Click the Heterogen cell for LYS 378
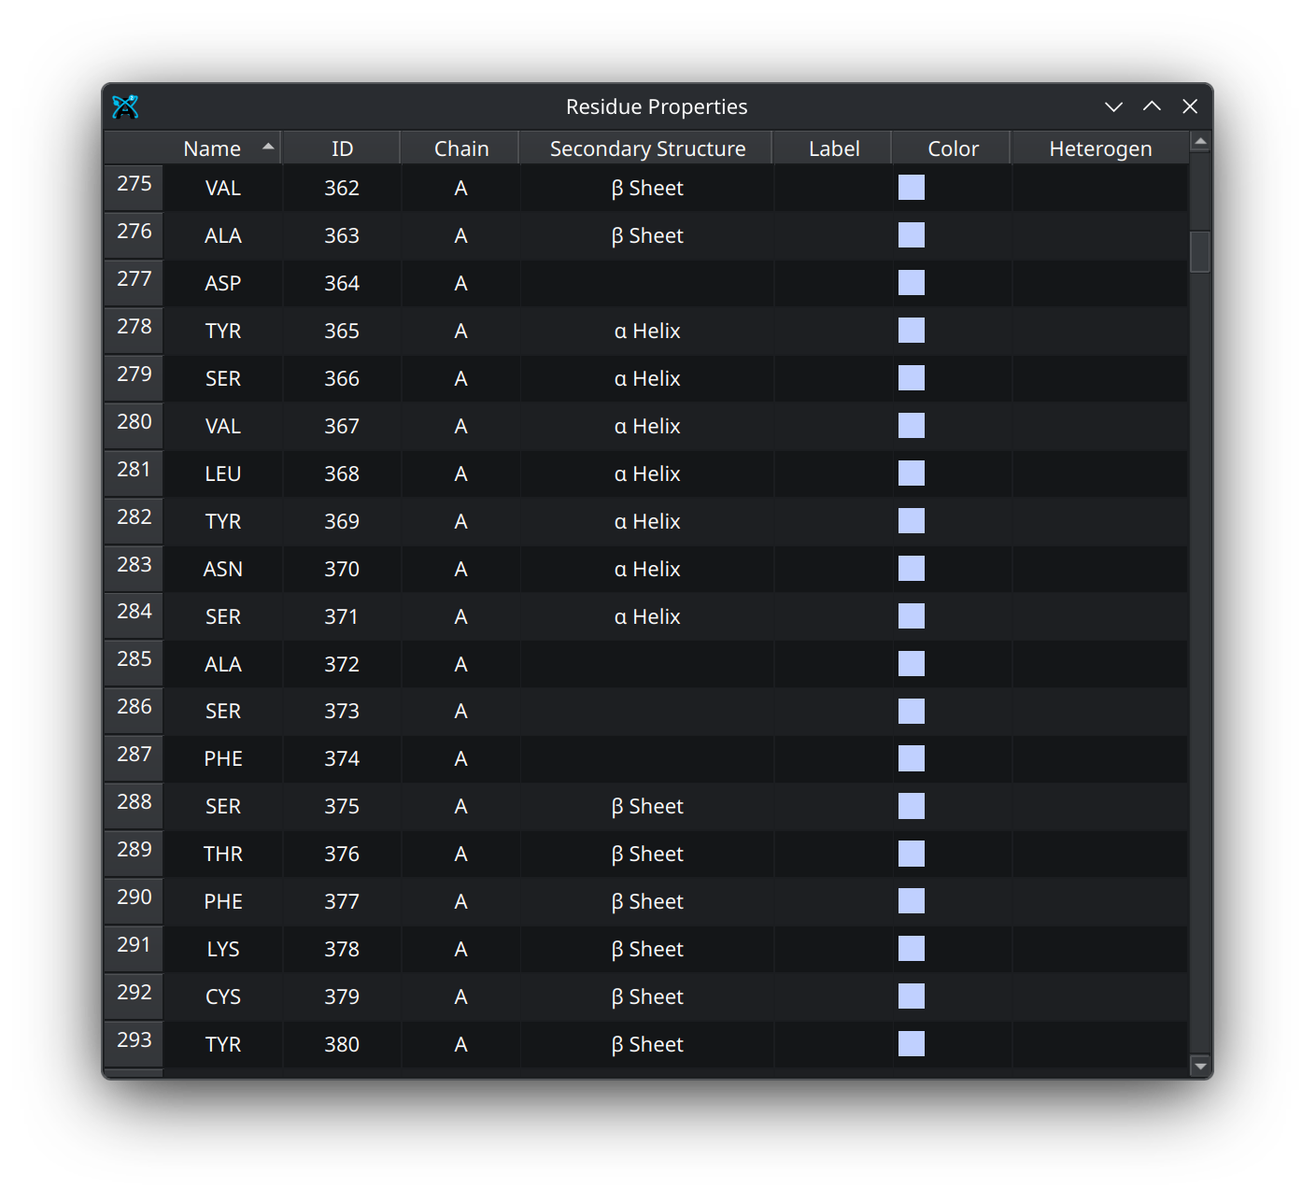 click(x=1099, y=949)
